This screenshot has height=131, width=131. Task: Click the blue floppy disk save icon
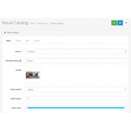click(x=120, y=23)
